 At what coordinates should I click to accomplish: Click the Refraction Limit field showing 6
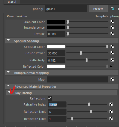[57, 112]
